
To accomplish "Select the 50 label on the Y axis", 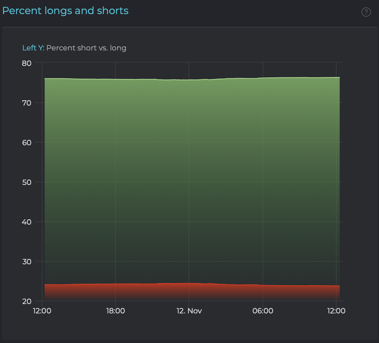I will pos(27,182).
